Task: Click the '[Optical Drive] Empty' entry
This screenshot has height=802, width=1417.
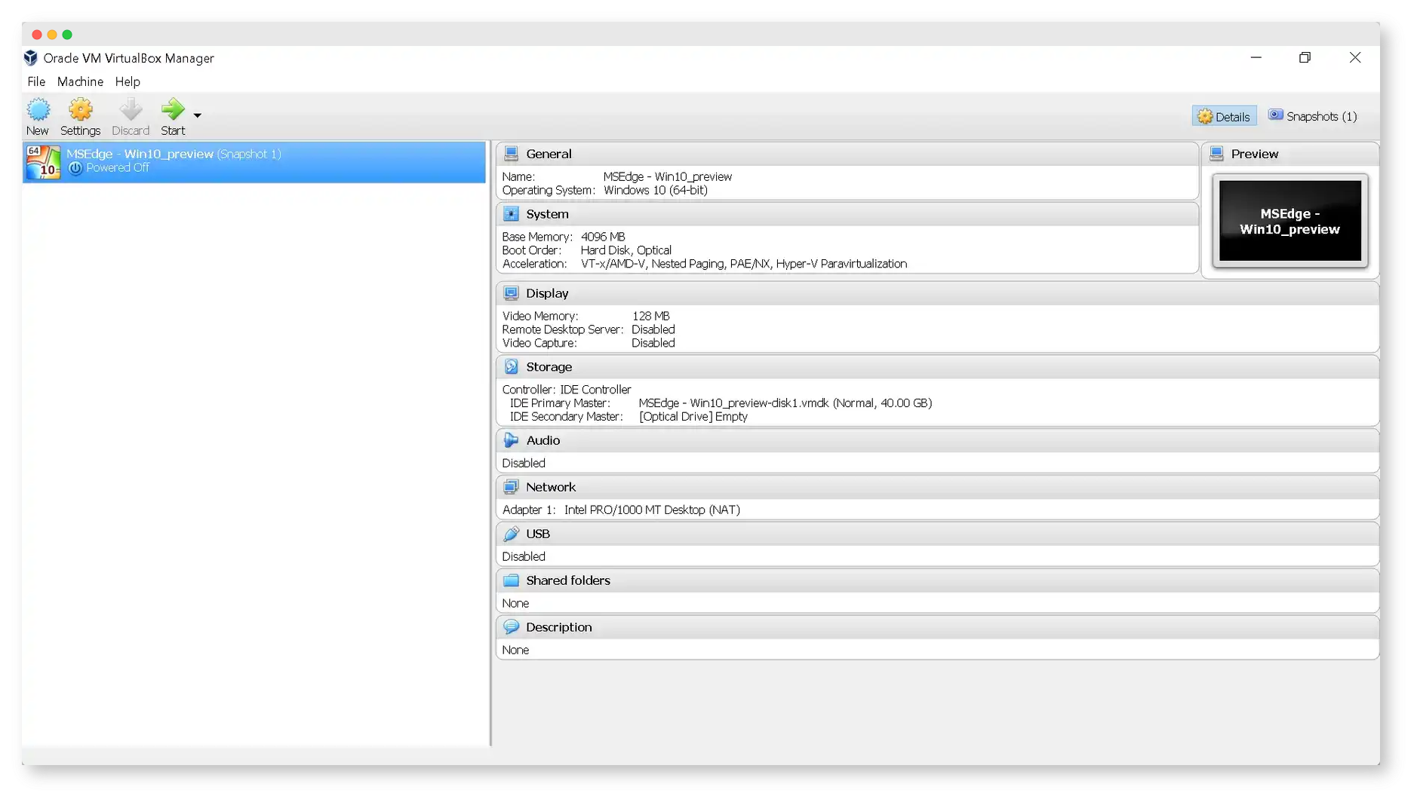Action: (x=693, y=417)
